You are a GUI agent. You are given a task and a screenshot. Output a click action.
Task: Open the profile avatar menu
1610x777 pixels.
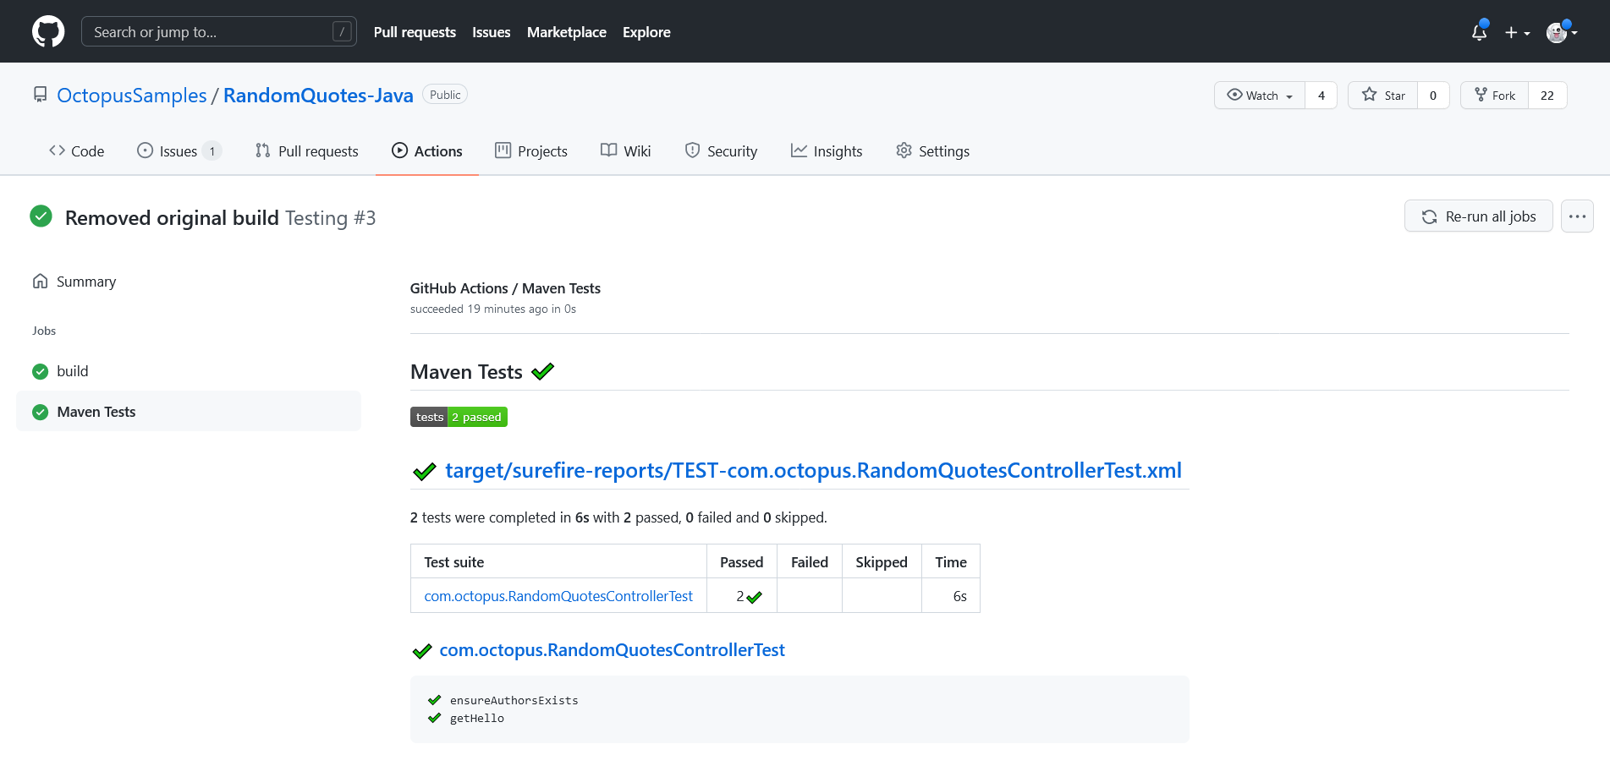coord(1561,31)
